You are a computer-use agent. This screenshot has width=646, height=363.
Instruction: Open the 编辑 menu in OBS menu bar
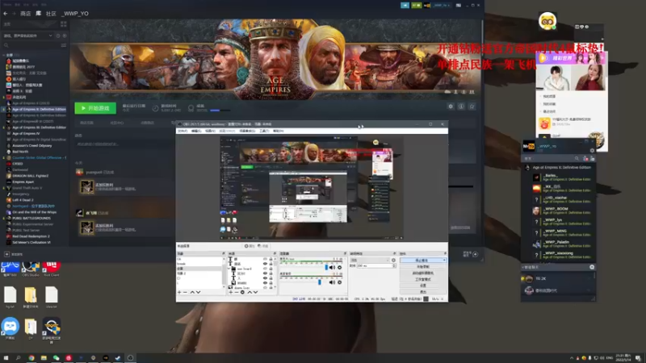(196, 131)
